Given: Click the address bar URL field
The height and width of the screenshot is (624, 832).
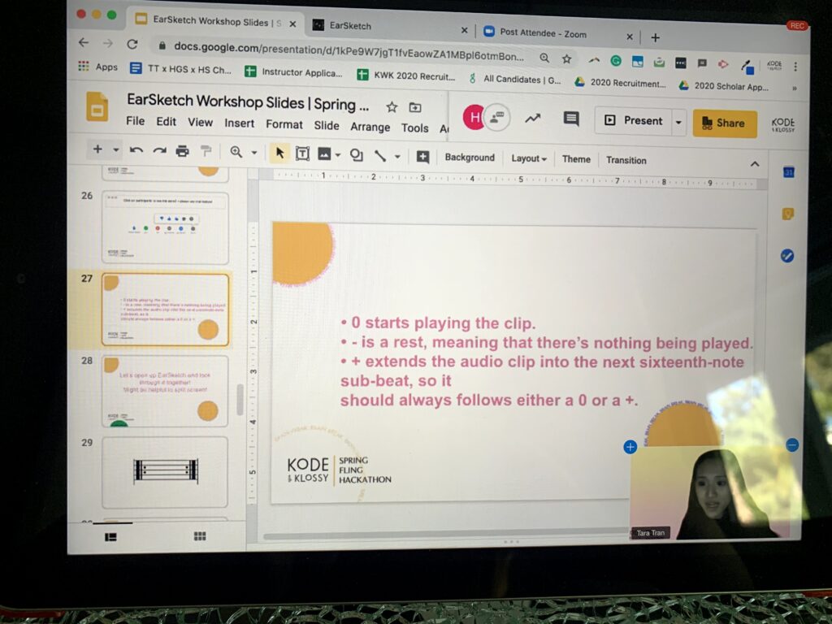Looking at the screenshot, I should point(348,51).
